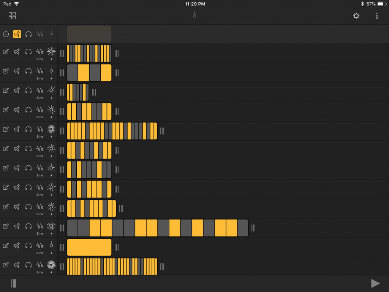Edit the last track at the bottom
Image resolution: width=389 pixels, height=292 pixels.
(6, 265)
